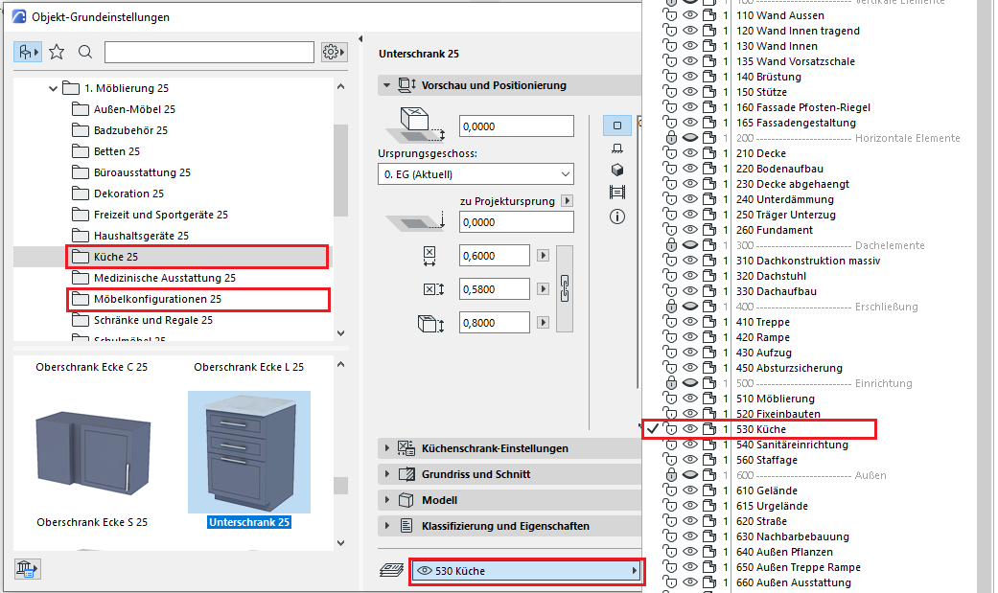This screenshot has width=998, height=593.
Task: Click arrow button next to zu Projektursprung
Action: (567, 201)
